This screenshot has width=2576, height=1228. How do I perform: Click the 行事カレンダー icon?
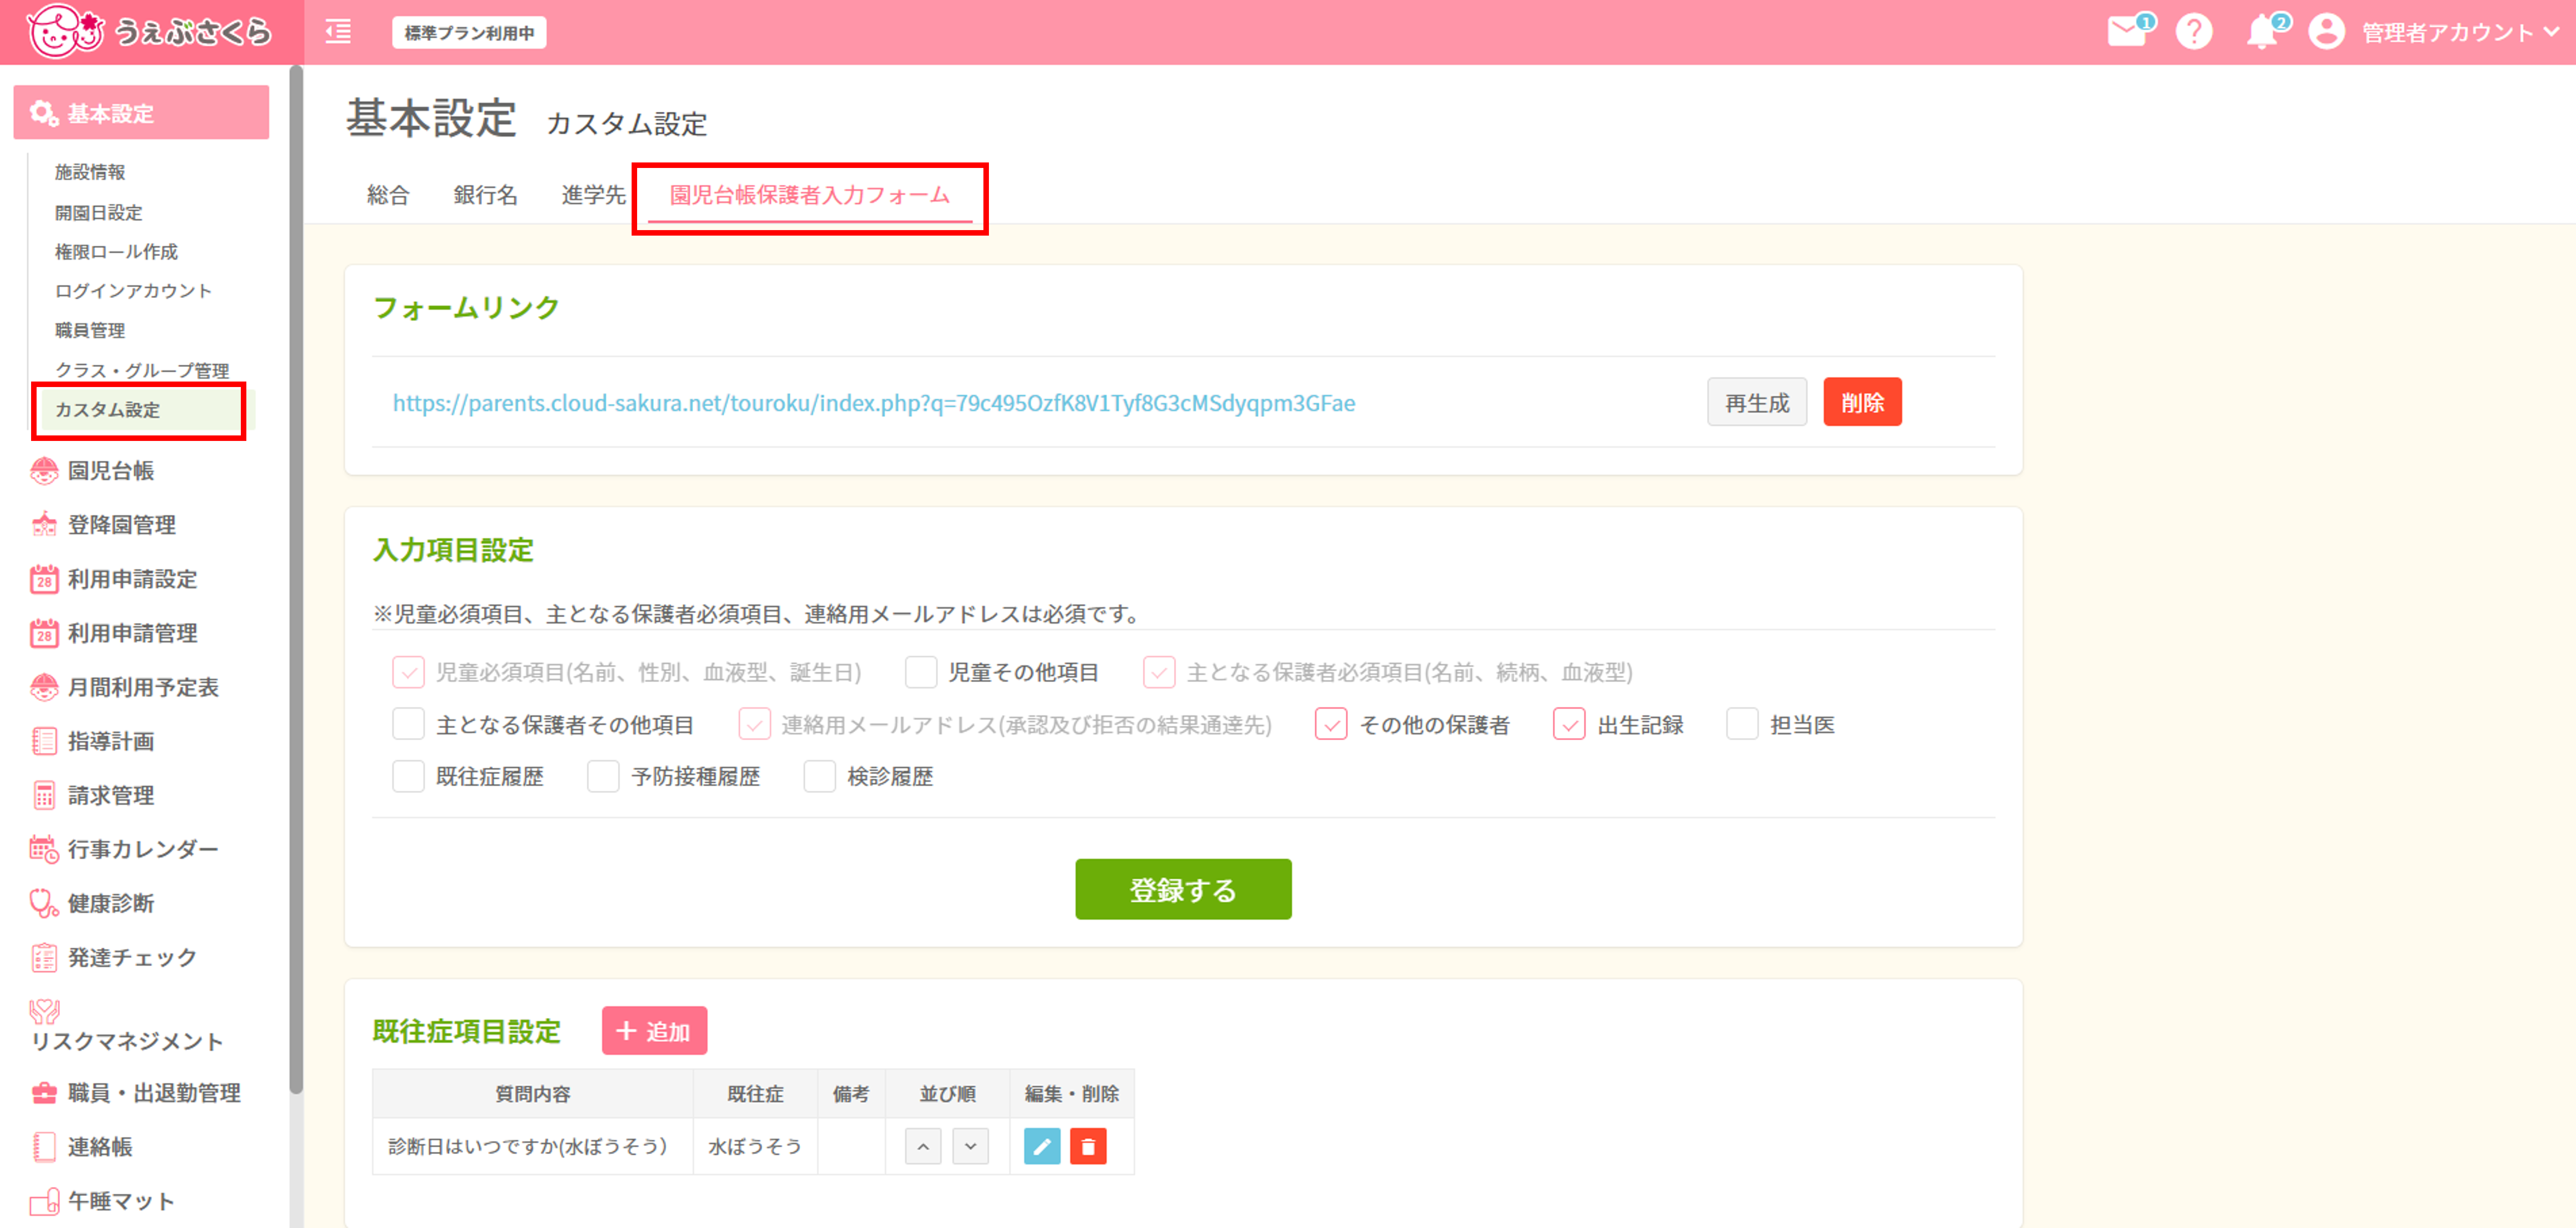44,848
